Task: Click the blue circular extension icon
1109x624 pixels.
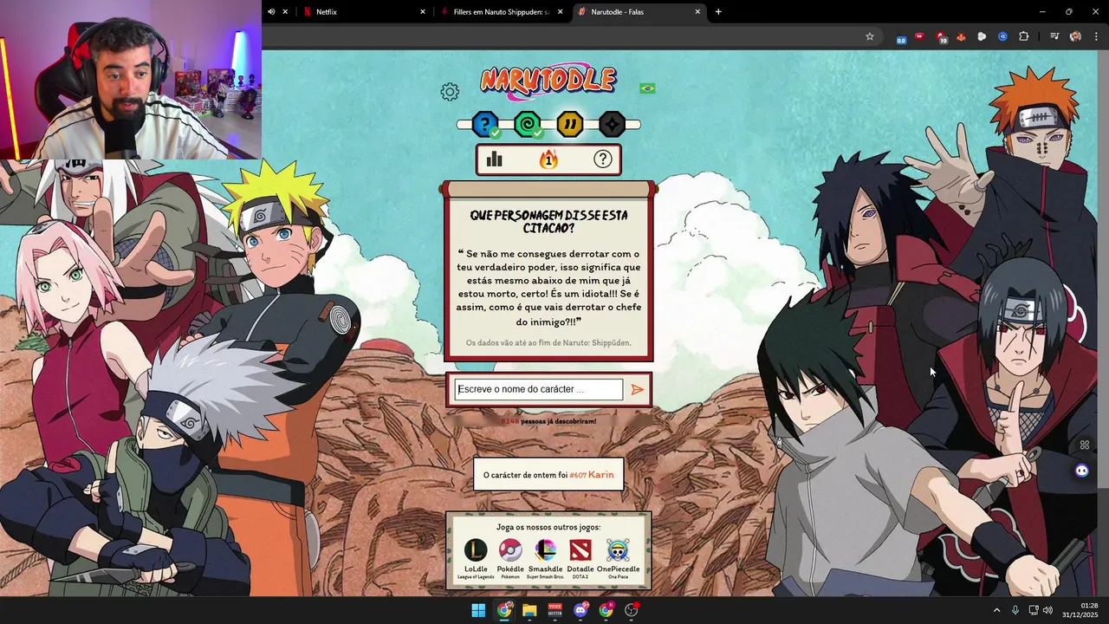Action: [x=1002, y=36]
